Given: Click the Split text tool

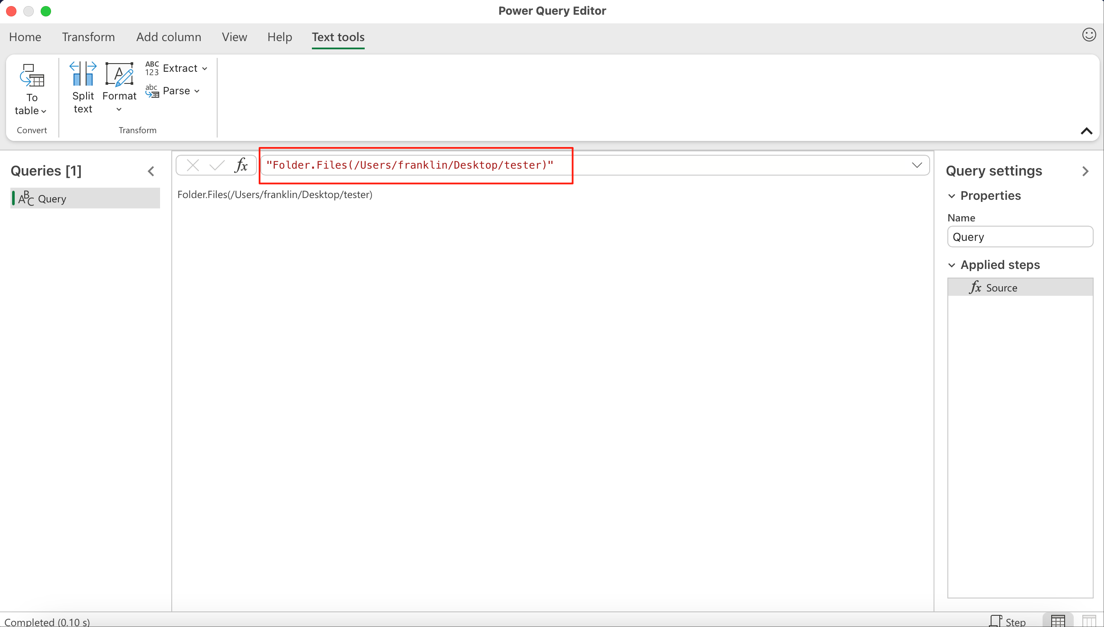Looking at the screenshot, I should click(83, 88).
